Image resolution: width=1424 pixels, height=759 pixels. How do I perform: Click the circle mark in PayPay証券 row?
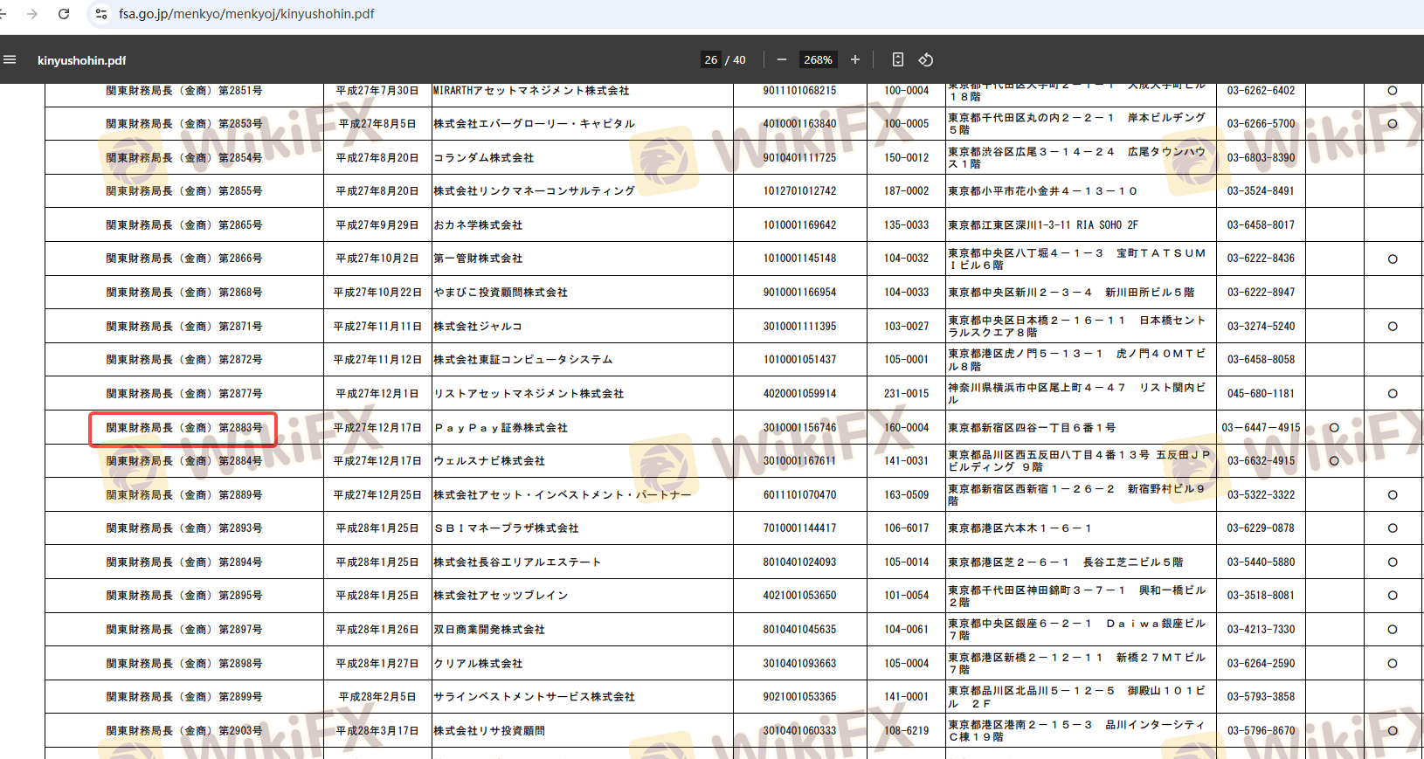[x=1334, y=428]
